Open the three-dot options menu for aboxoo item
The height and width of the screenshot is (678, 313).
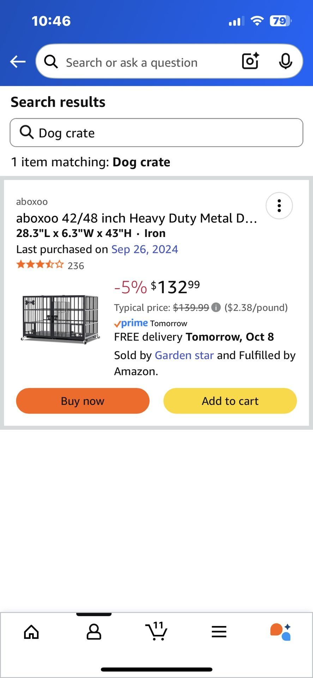click(x=279, y=206)
